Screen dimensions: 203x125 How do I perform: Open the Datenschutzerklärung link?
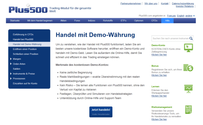(183, 3)
